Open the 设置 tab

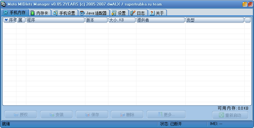119,13
